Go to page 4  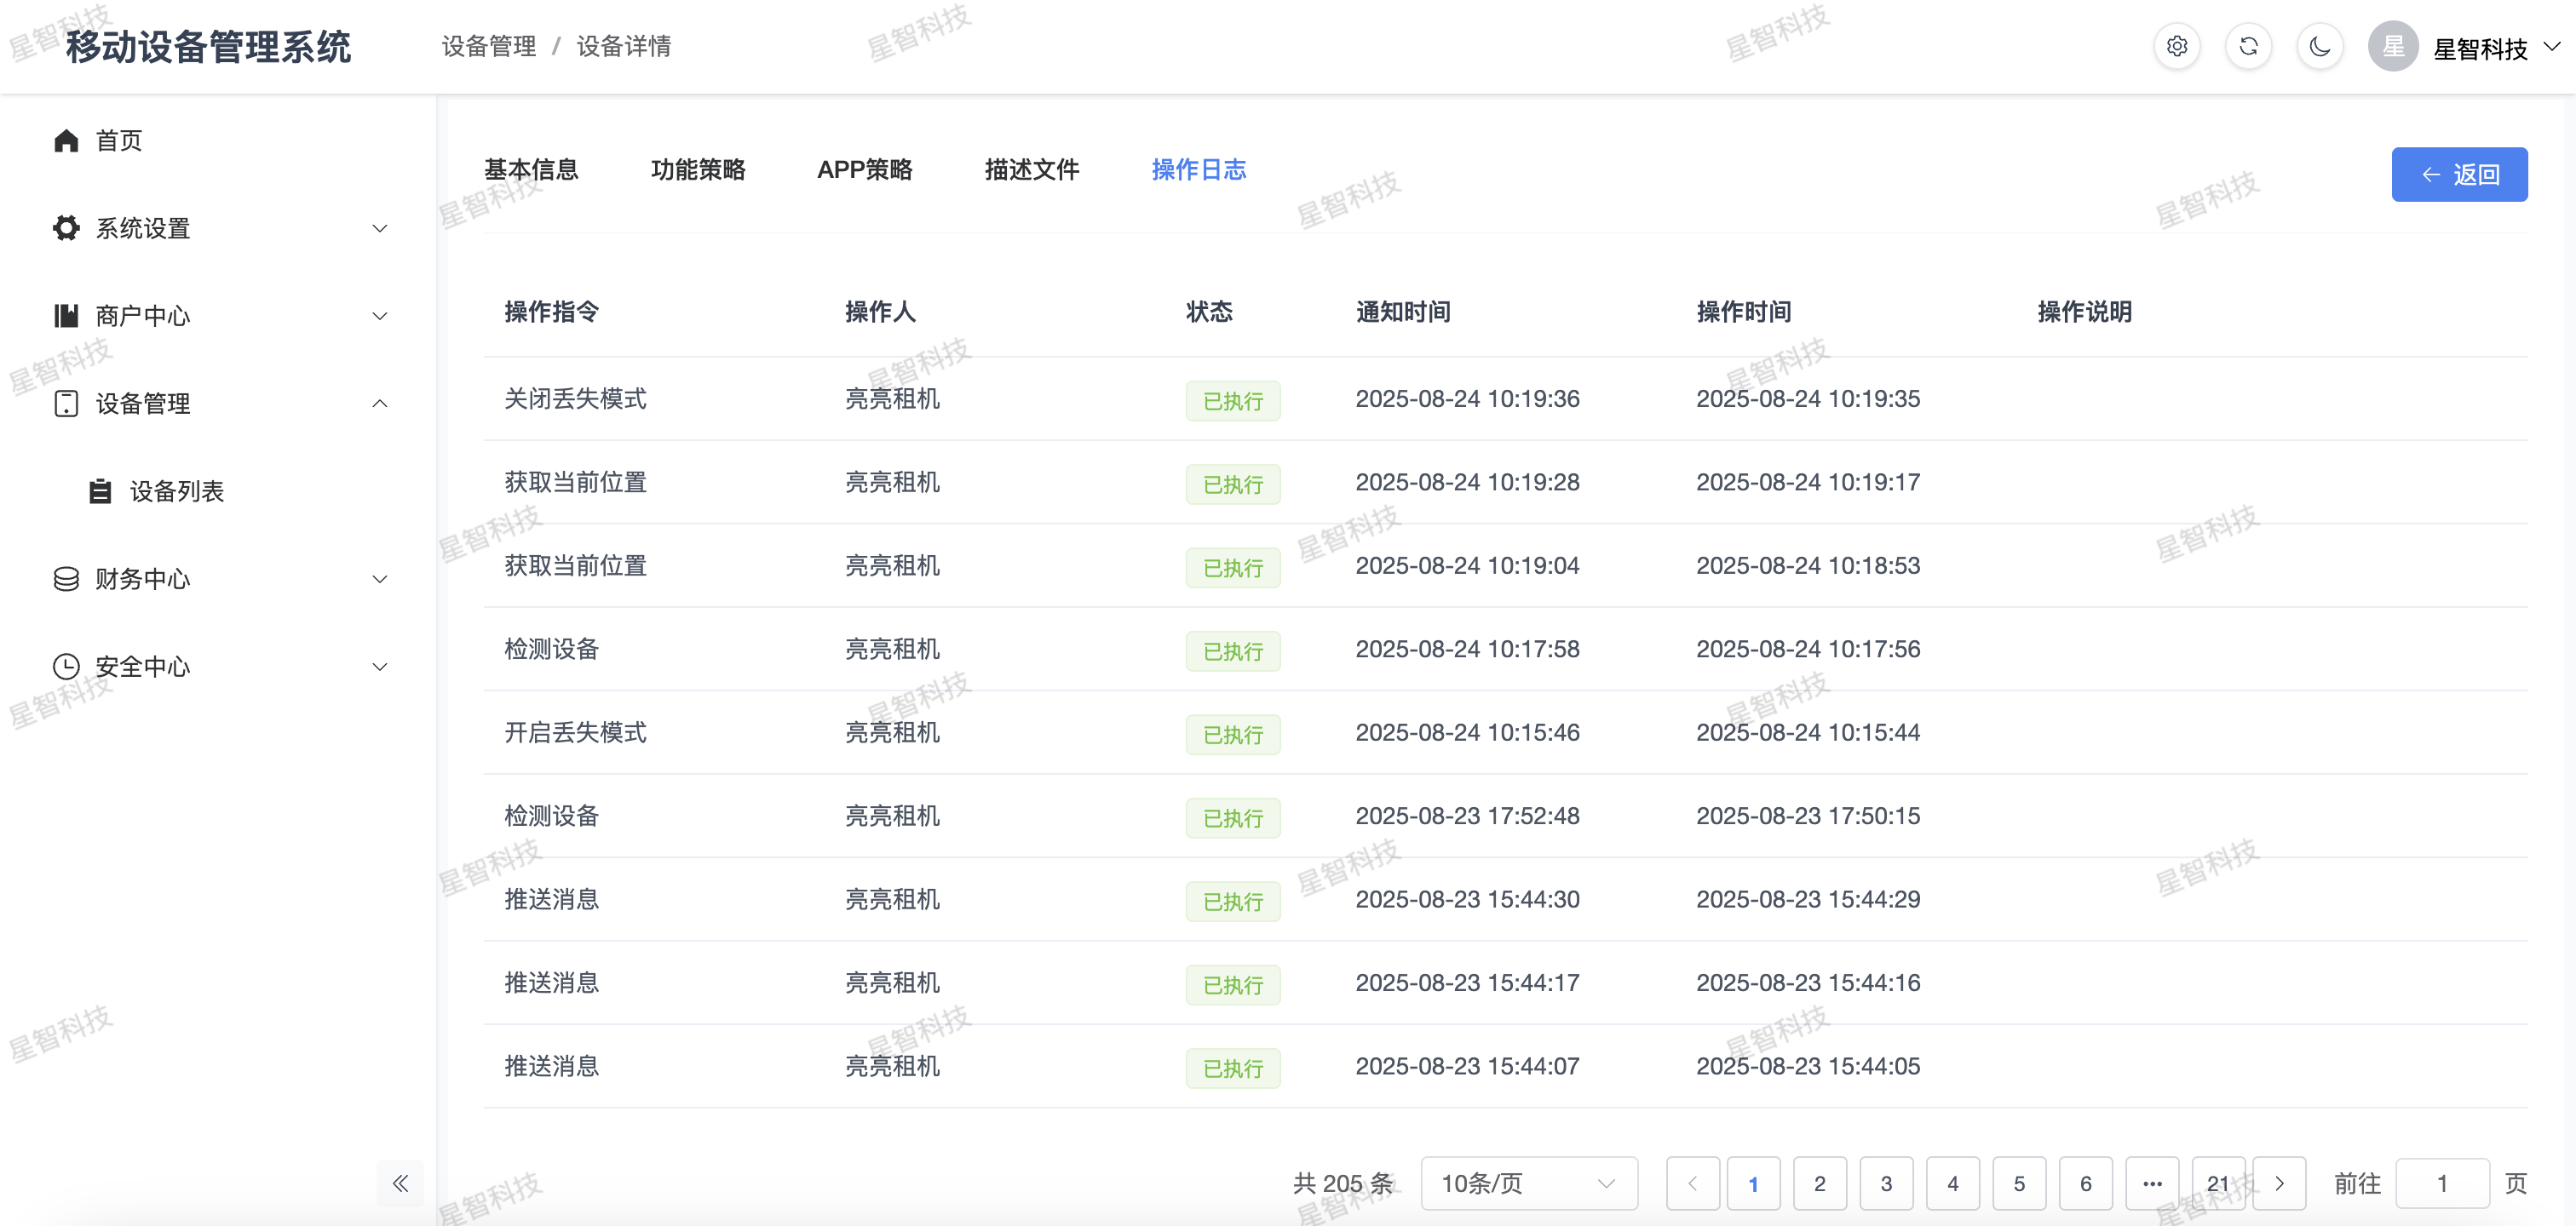[1953, 1184]
